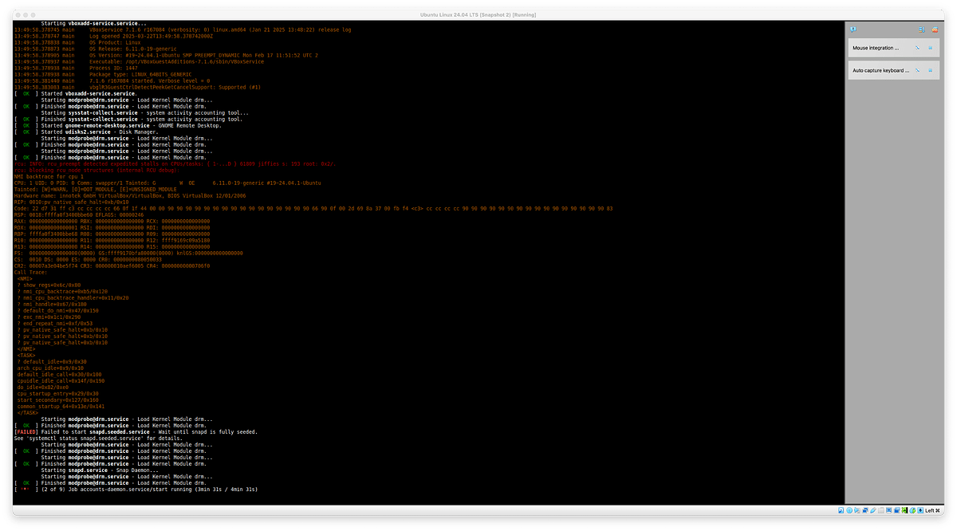Click the network adapter indicator in status bar
The width and height of the screenshot is (957, 531).
point(865,510)
